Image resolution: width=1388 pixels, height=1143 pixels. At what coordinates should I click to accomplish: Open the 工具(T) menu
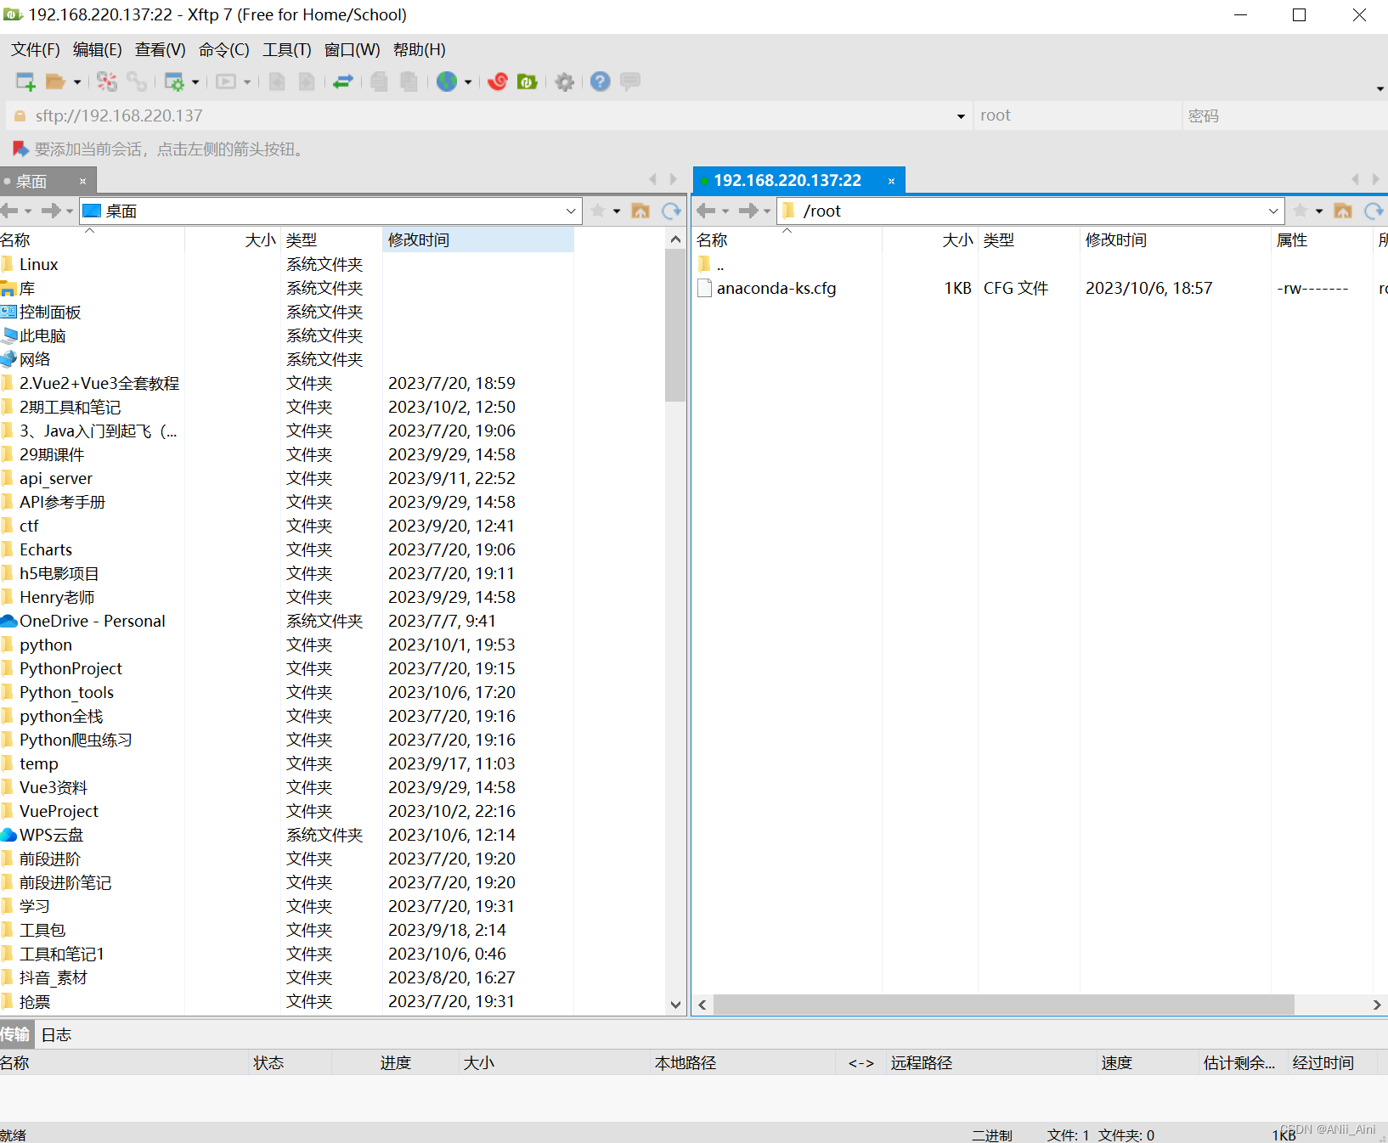point(287,50)
